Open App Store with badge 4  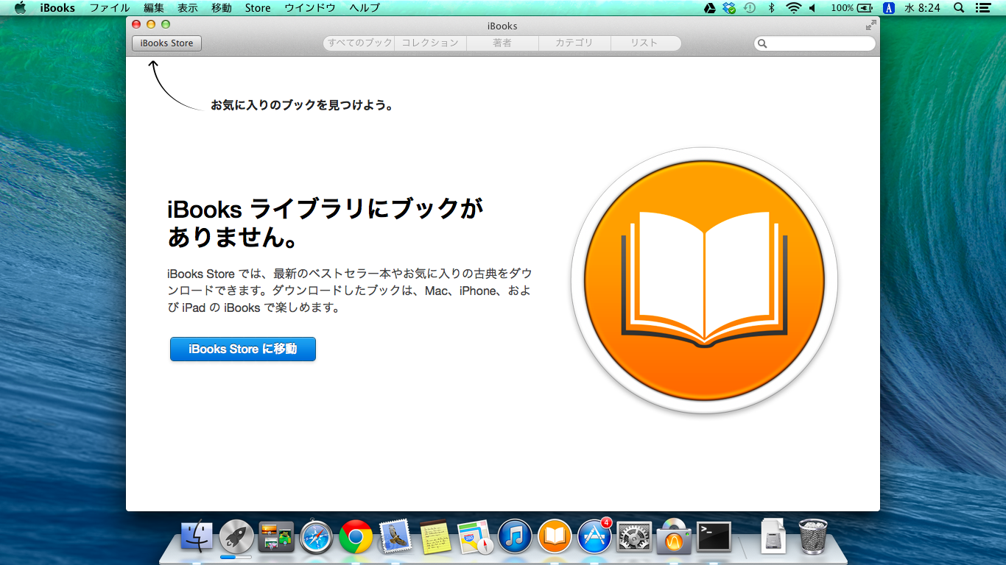click(594, 536)
